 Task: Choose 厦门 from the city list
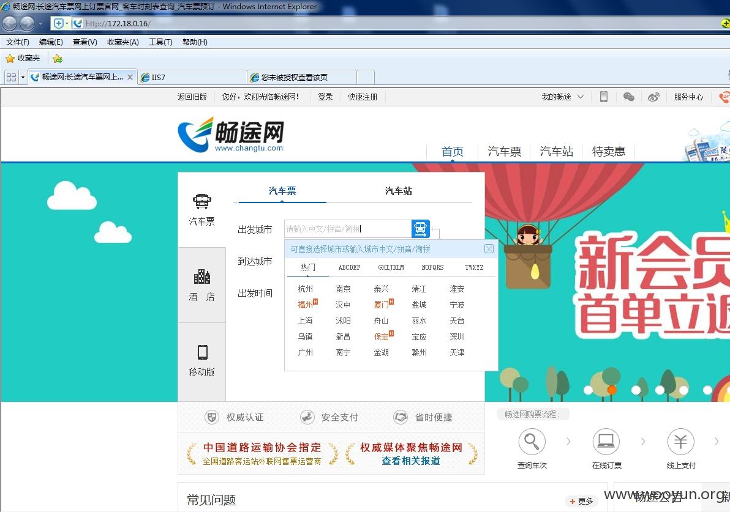pyautogui.click(x=382, y=305)
